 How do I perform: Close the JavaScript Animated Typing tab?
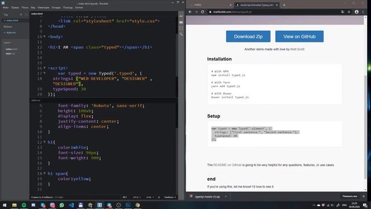[277, 5]
